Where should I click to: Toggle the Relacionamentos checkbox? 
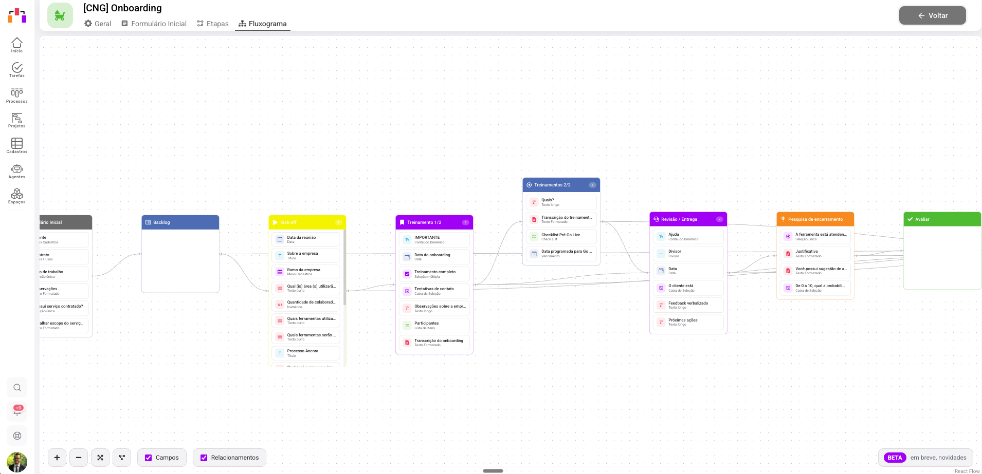[204, 458]
